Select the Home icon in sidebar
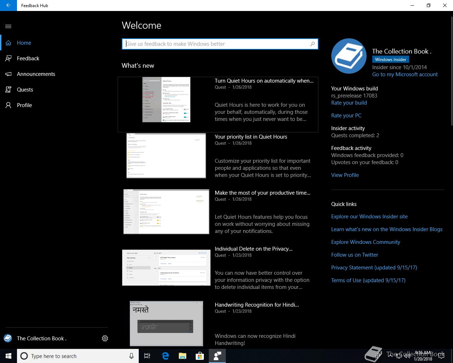This screenshot has height=363, width=453. click(8, 43)
